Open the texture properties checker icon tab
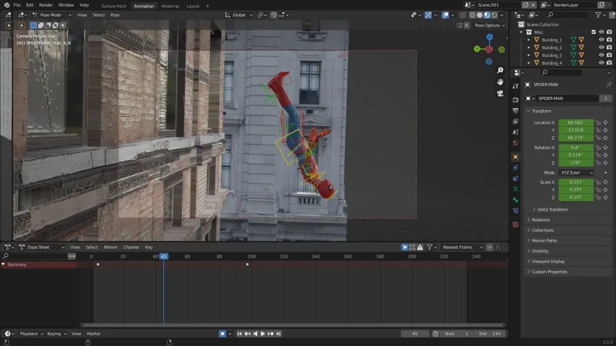This screenshot has height=346, width=616. [515, 225]
